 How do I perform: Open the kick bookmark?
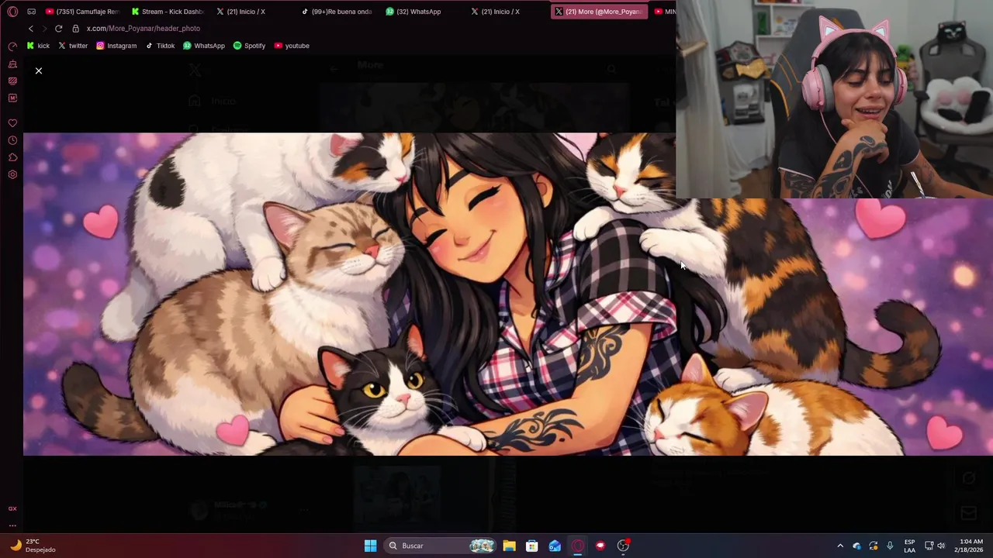pos(38,46)
